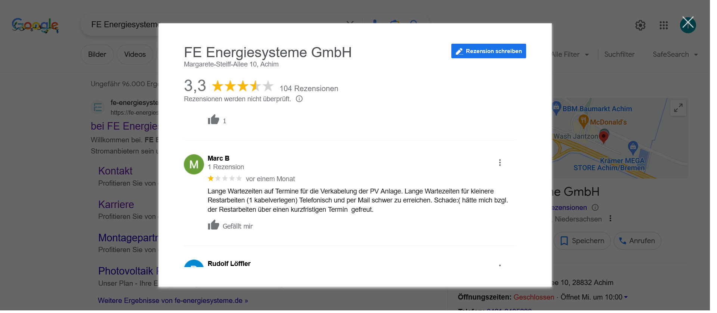This screenshot has height=313, width=717.
Task: Switch to the Bilder tab
Action: click(x=97, y=55)
